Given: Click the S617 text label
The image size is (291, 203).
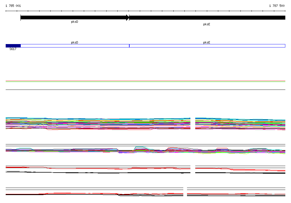Looking at the screenshot, I should pos(13,49).
